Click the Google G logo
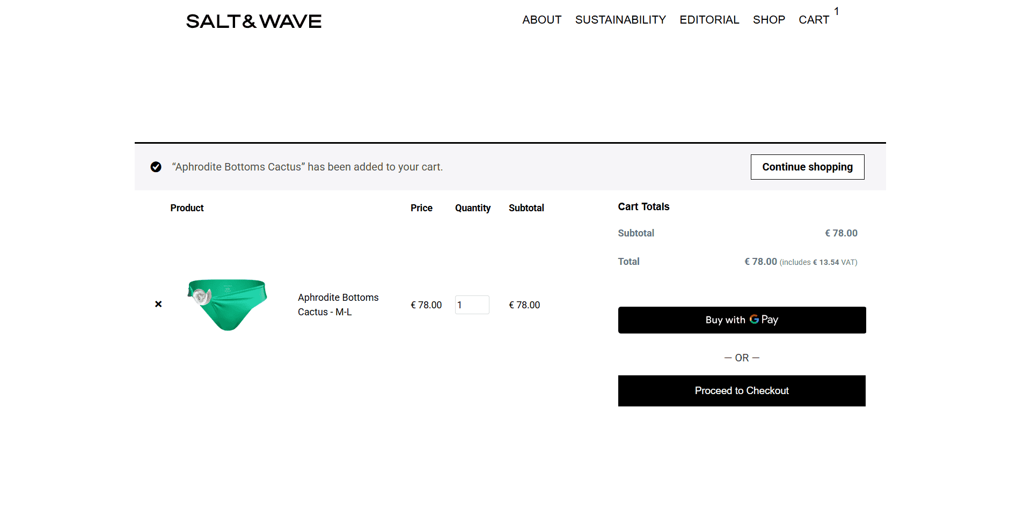The width and height of the screenshot is (1017, 526). (754, 319)
